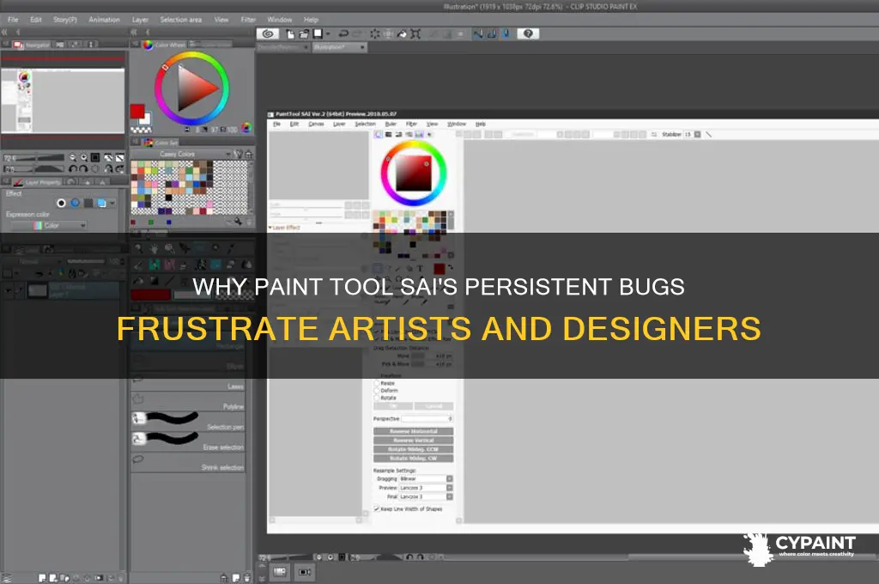Click Navigator rotate right icon
The width and height of the screenshot is (879, 584).
point(84,168)
